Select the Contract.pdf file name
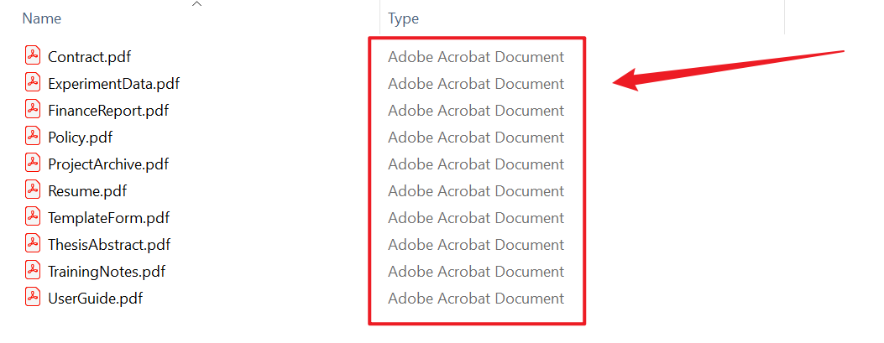 89,57
